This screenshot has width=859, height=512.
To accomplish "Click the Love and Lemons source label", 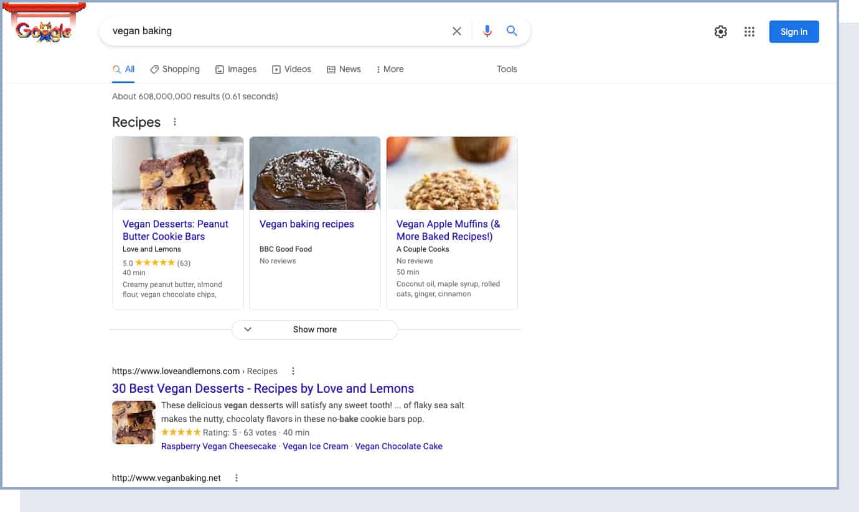I will [152, 249].
